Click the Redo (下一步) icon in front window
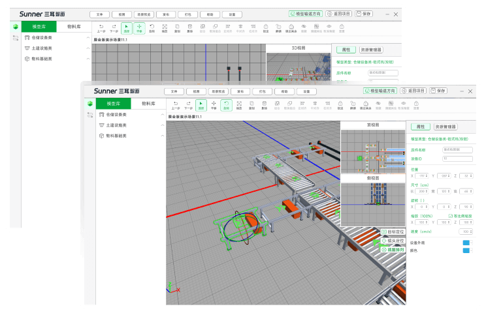 (x=188, y=105)
